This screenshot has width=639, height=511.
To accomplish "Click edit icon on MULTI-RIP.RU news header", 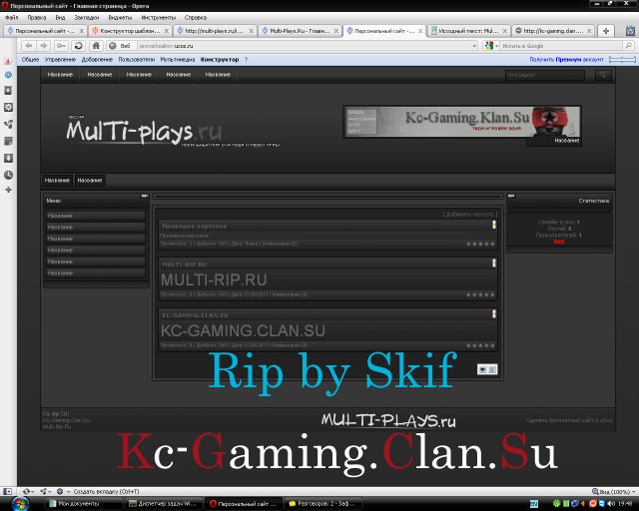I will point(494,262).
